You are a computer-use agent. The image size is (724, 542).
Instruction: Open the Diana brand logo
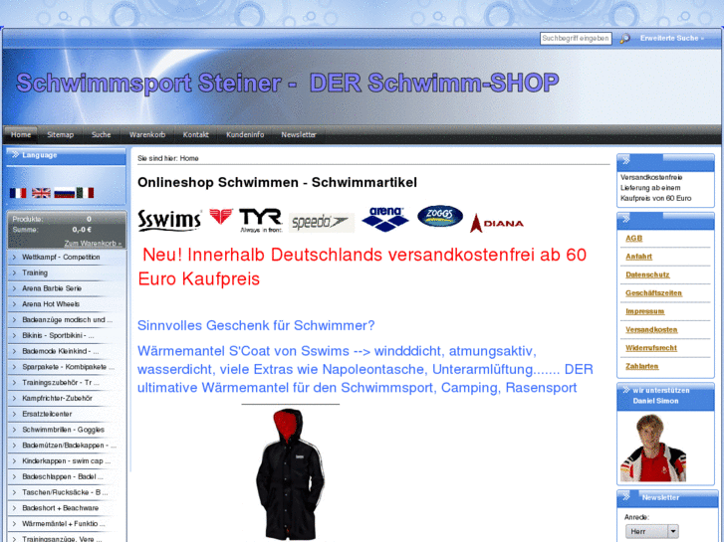coord(497,223)
